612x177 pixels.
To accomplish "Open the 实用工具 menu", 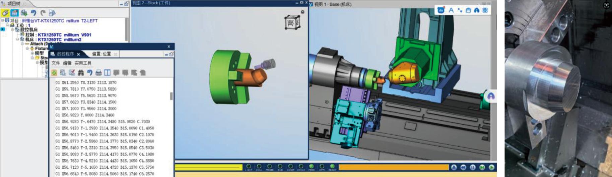I will point(83,63).
